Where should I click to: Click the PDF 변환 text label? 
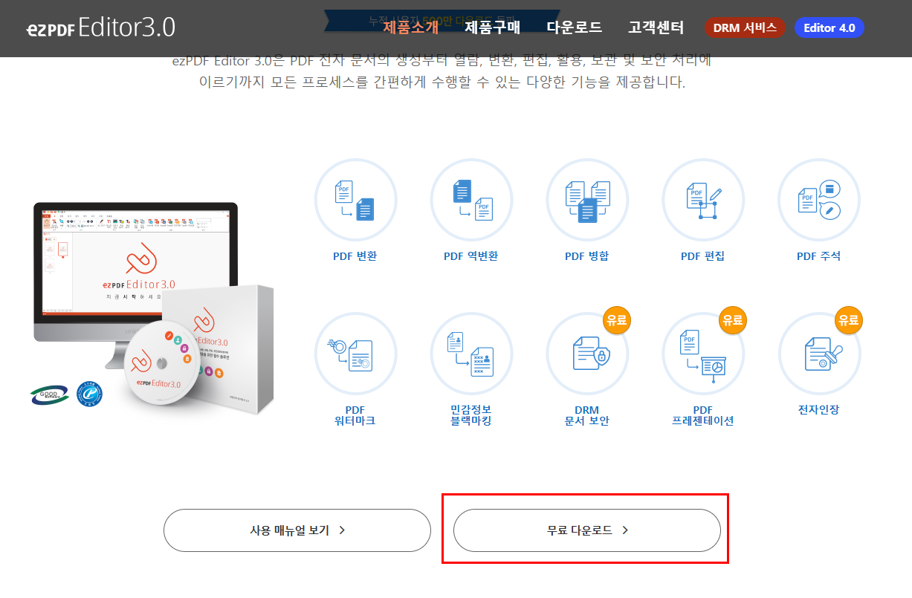pos(355,256)
